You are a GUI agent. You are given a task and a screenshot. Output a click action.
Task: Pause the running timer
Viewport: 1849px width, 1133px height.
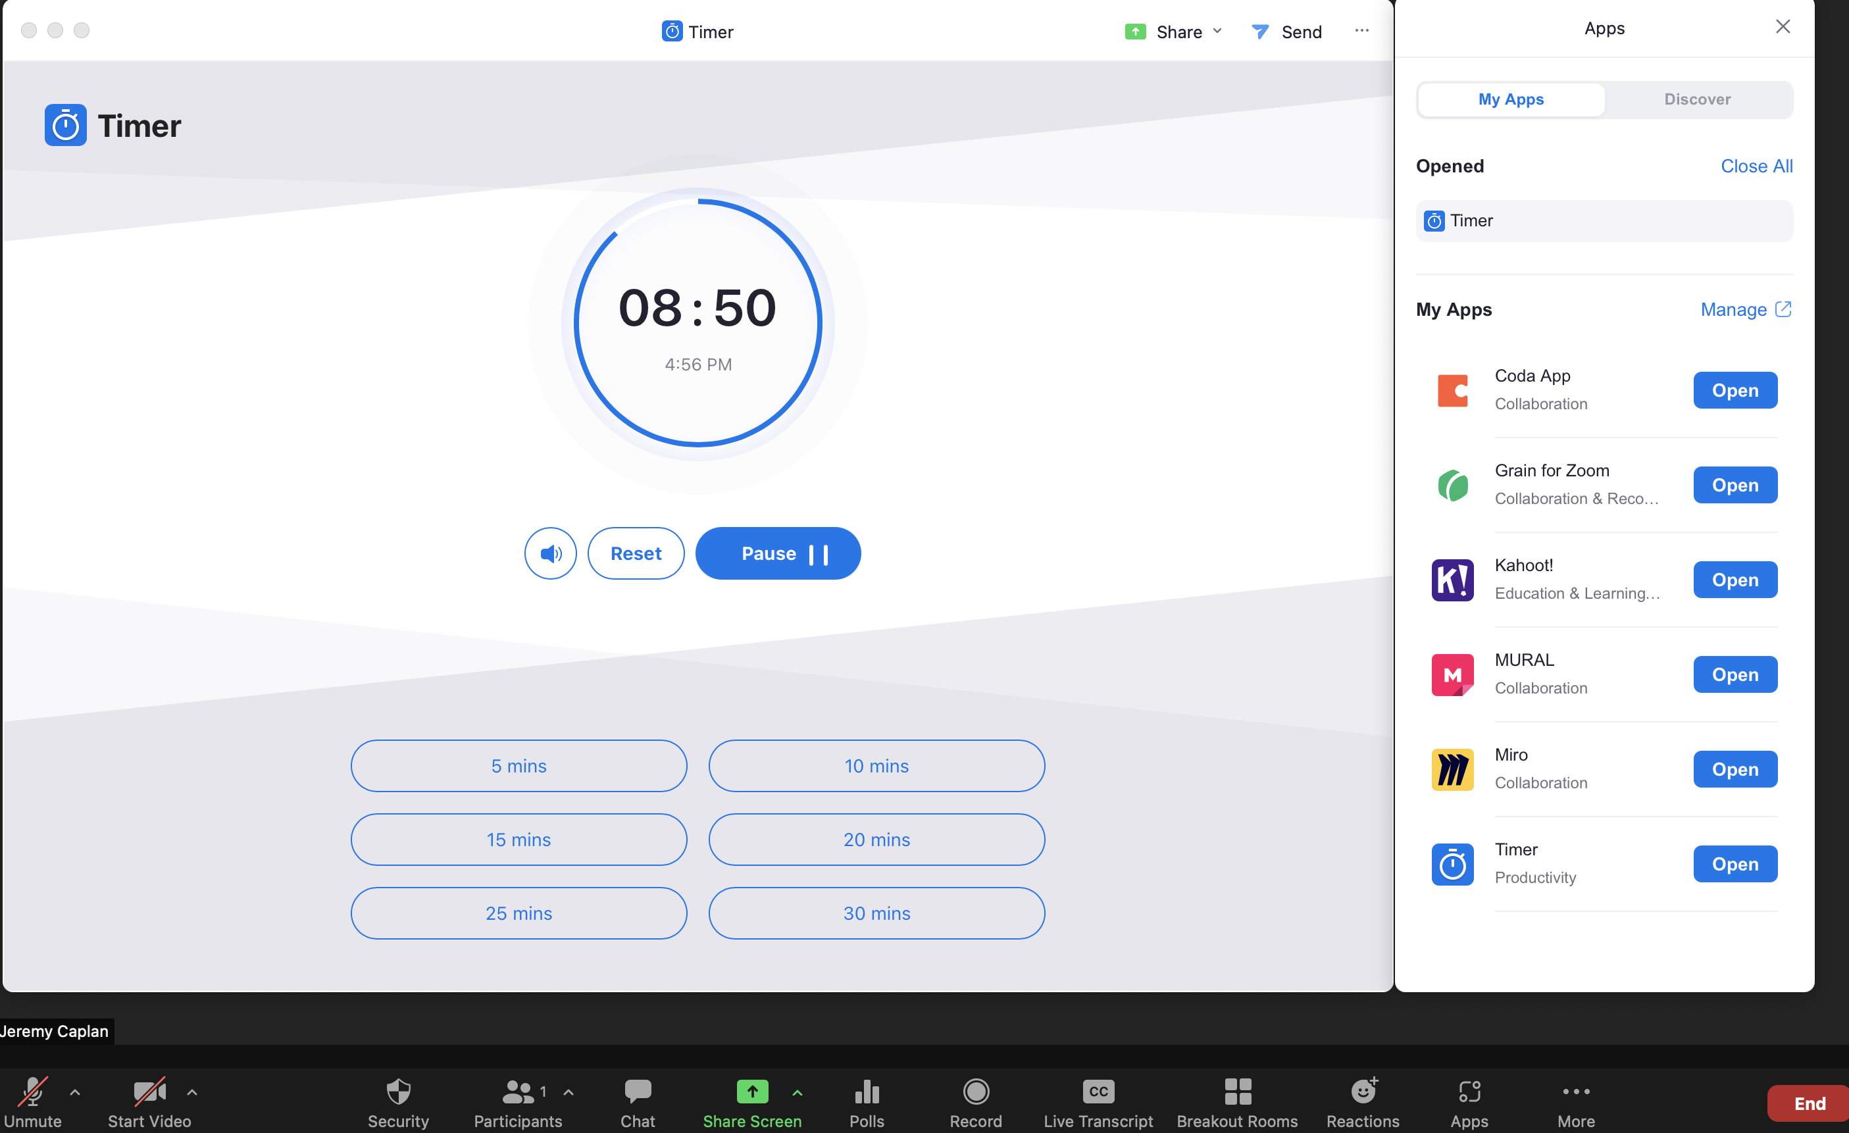tap(777, 553)
